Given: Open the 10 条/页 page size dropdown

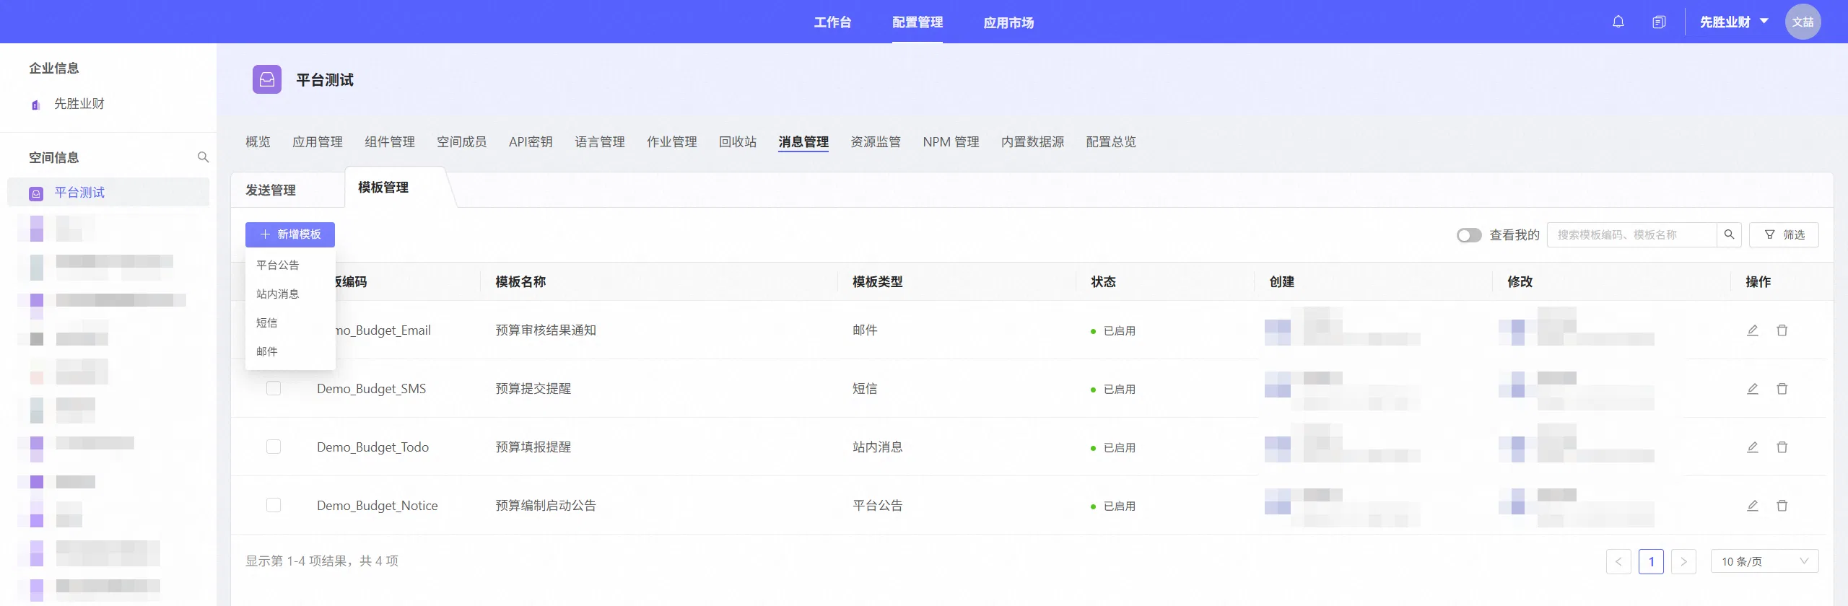Looking at the screenshot, I should pyautogui.click(x=1764, y=561).
